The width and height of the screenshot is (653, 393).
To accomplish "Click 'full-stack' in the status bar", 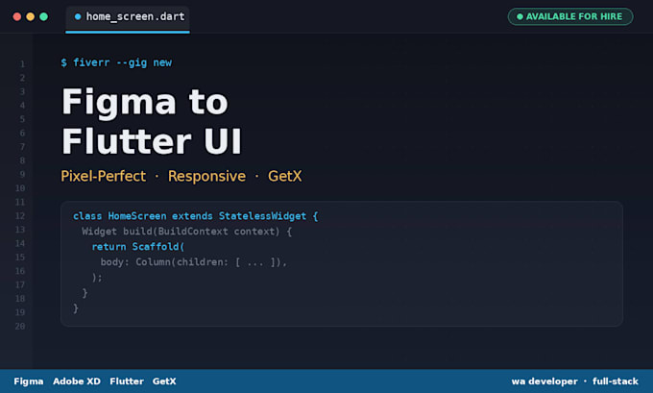I will pyautogui.click(x=616, y=381).
